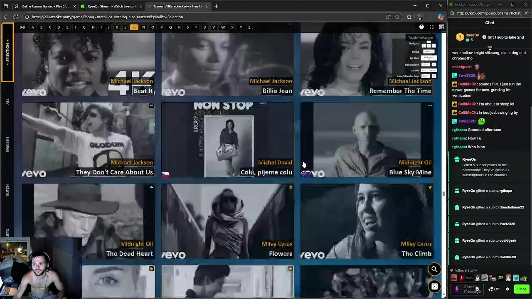View site info lock in Kick popout
532x299 pixels.
tap(453, 13)
